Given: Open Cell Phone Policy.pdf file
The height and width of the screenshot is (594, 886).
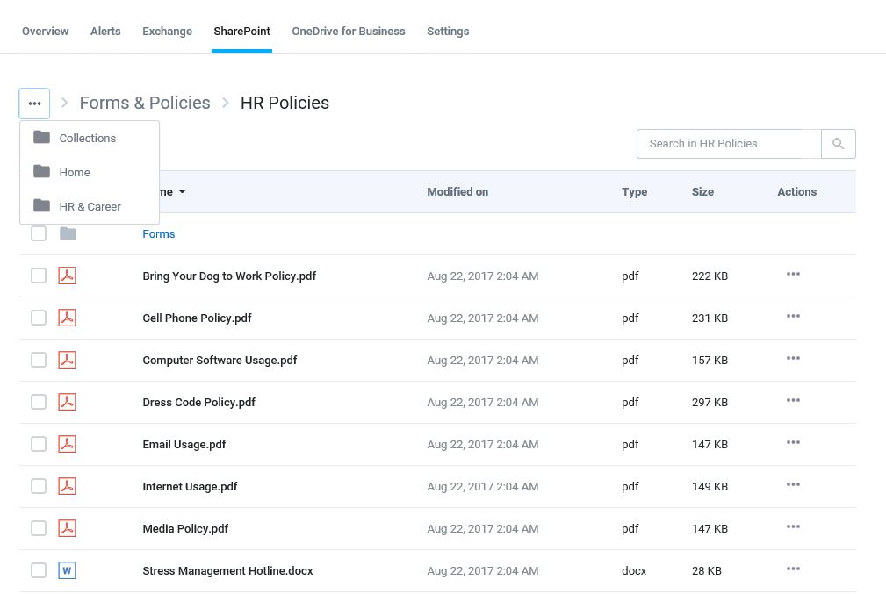Looking at the screenshot, I should (198, 318).
